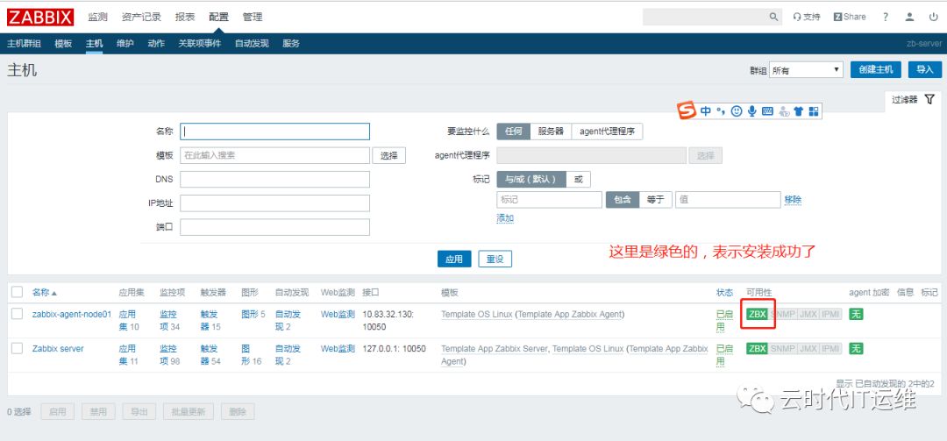Sort by 名称 column header
Screen dimensions: 947x441
click(45, 292)
